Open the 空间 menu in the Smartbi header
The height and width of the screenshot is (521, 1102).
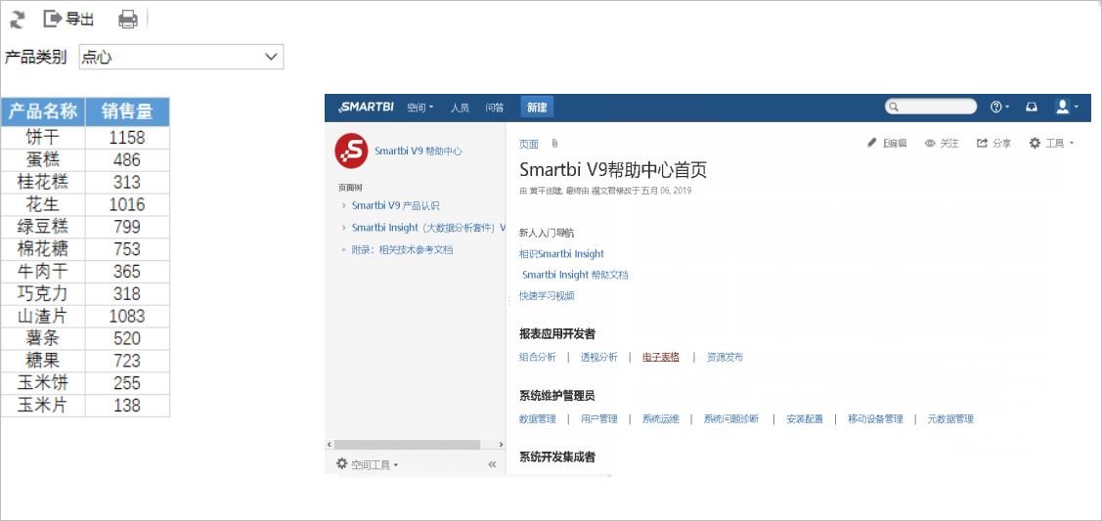coord(420,108)
